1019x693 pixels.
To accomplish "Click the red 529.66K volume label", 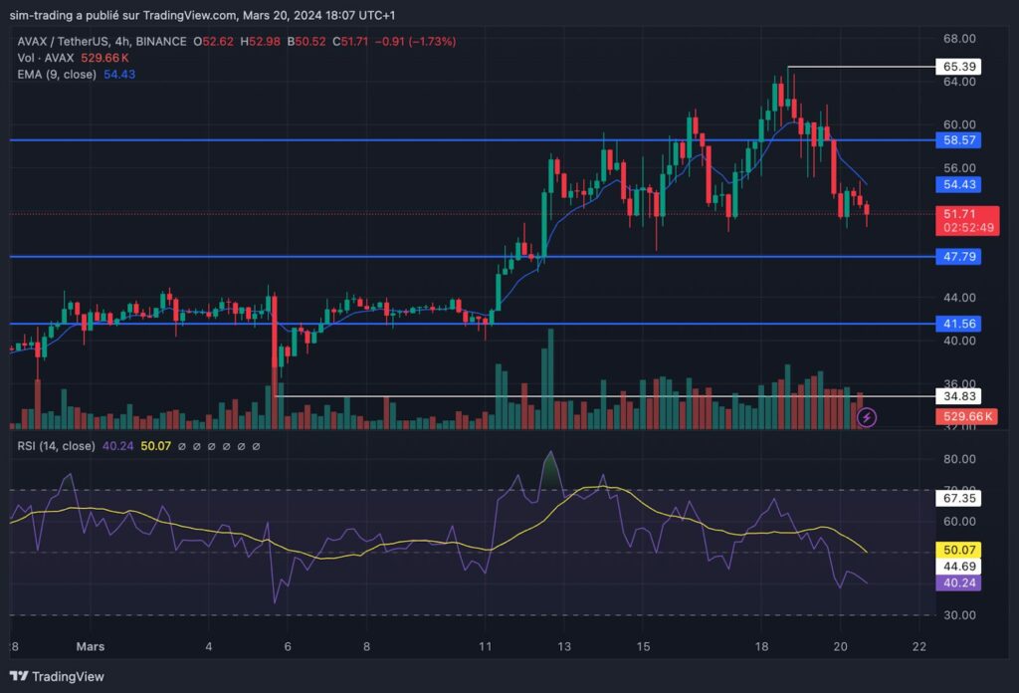I will (x=967, y=416).
